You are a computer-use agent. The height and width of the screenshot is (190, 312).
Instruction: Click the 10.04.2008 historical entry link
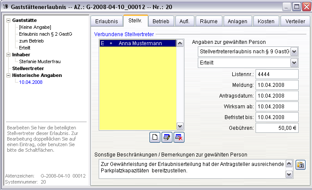pyautogui.click(x=31, y=82)
